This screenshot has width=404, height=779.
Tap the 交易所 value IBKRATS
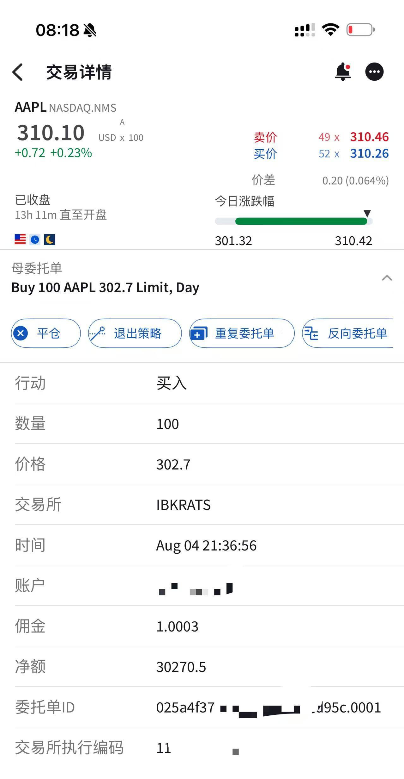(183, 505)
